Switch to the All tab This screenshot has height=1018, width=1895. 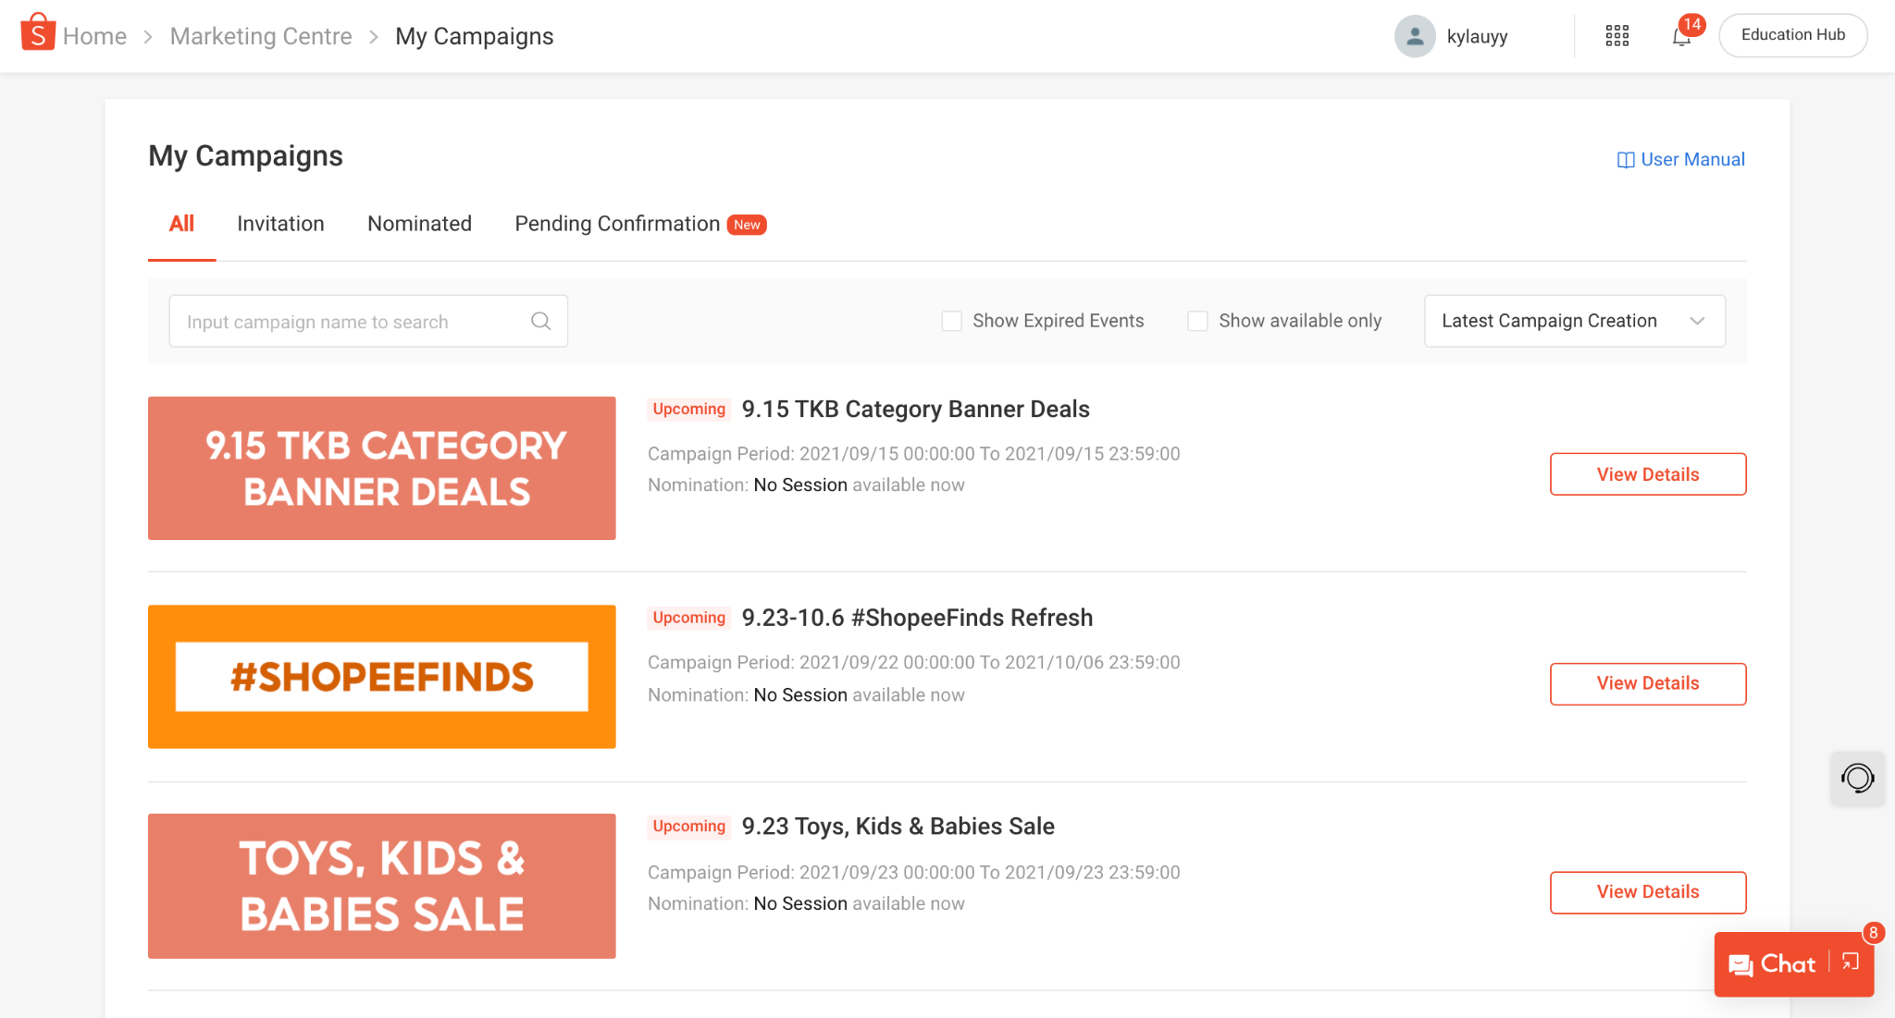[x=181, y=224]
